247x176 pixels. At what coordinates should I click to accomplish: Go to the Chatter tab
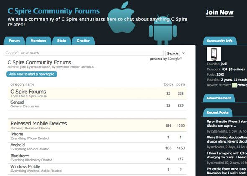pyautogui.click(x=83, y=41)
